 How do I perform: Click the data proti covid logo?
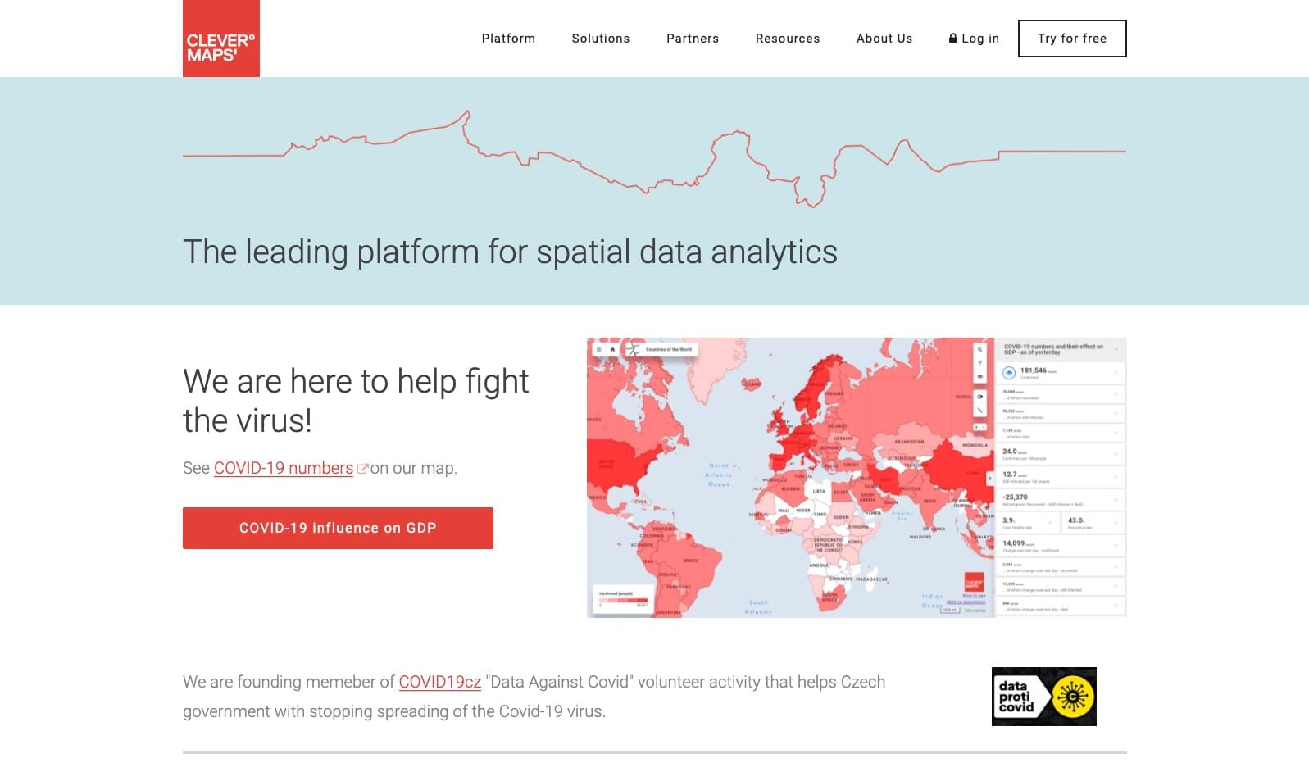coord(1043,697)
